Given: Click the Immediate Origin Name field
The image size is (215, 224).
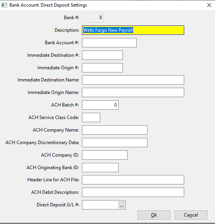Looking at the screenshot, I should click(133, 92).
